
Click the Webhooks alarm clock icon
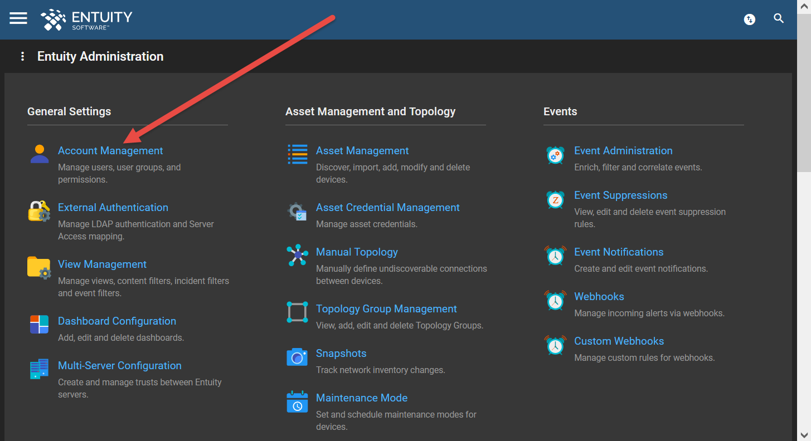[555, 300]
